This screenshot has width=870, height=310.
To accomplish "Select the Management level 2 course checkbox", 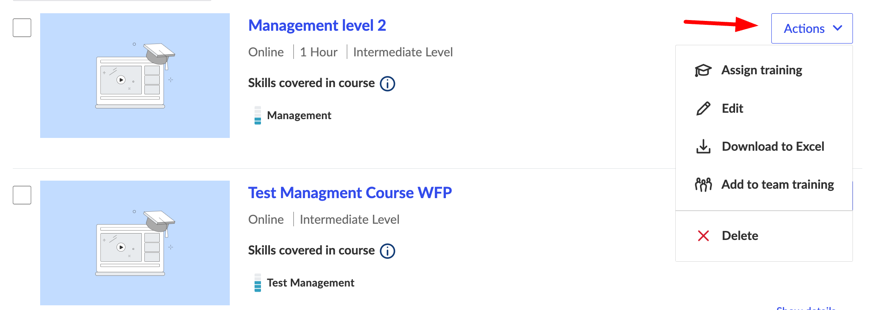I will 22,28.
